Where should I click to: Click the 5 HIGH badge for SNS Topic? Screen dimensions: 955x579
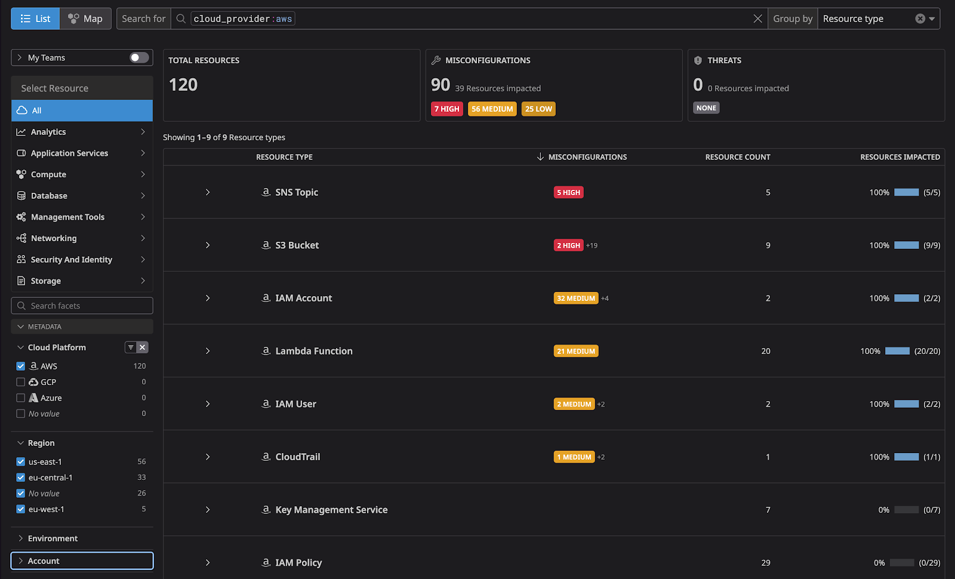(569, 192)
